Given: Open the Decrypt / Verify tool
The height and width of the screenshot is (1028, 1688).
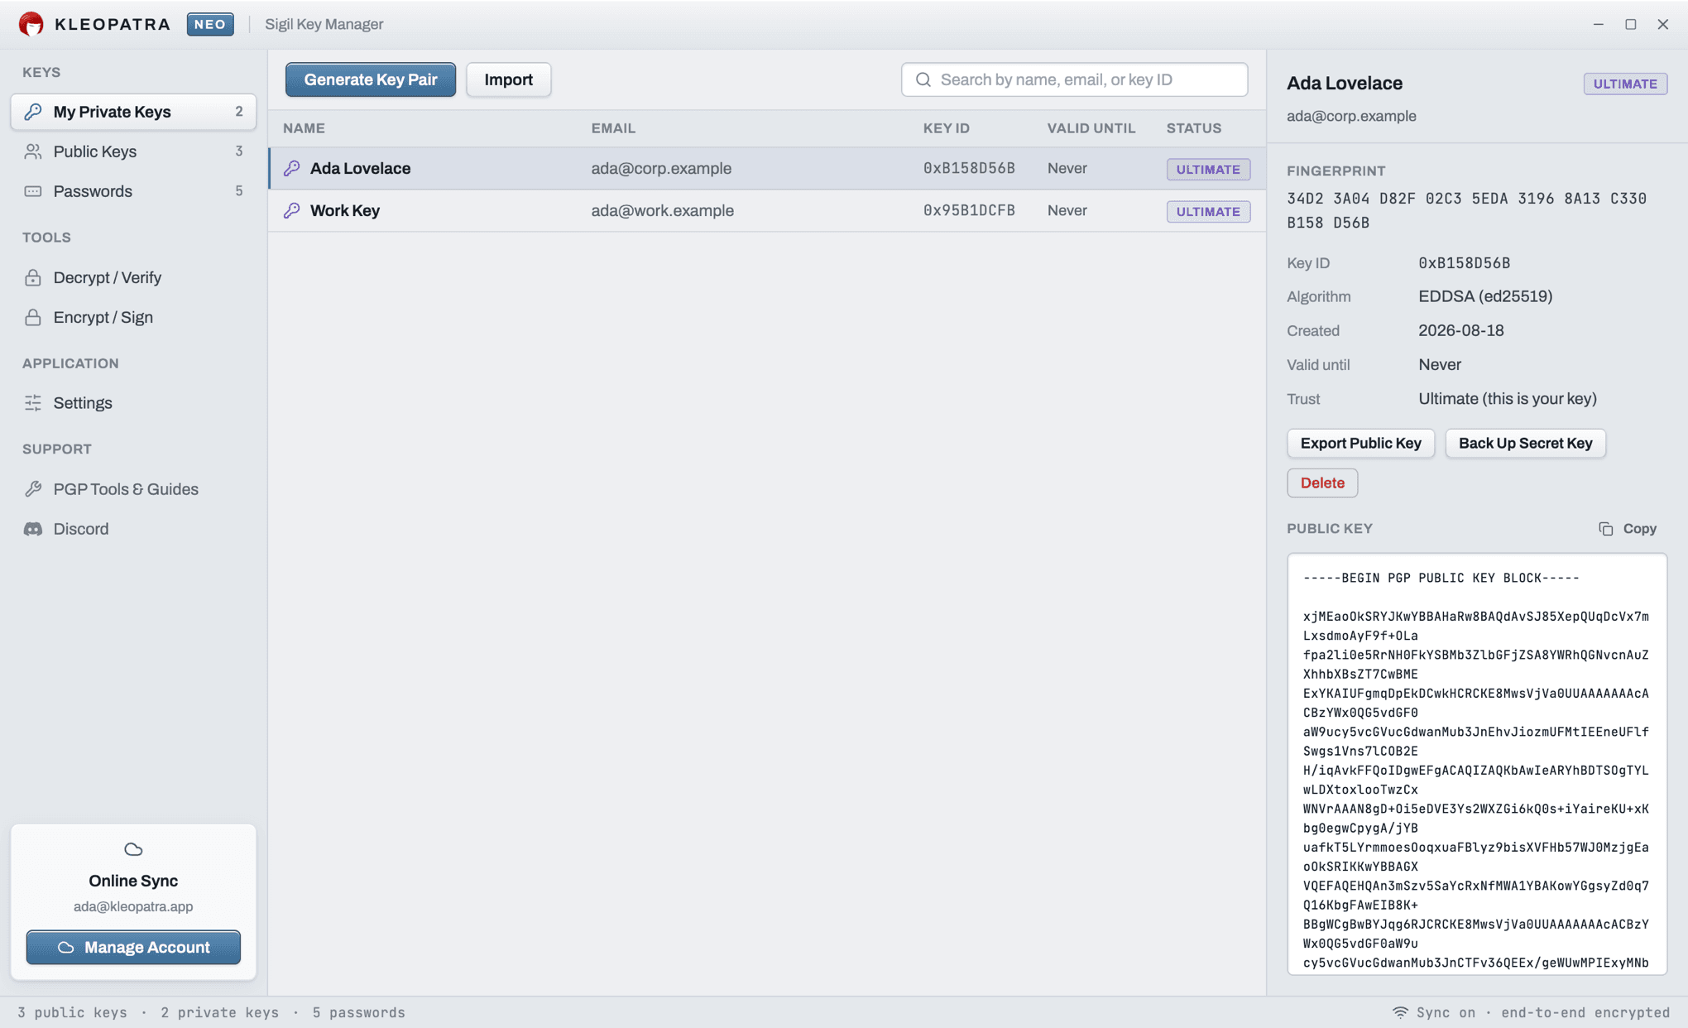Looking at the screenshot, I should (x=133, y=277).
